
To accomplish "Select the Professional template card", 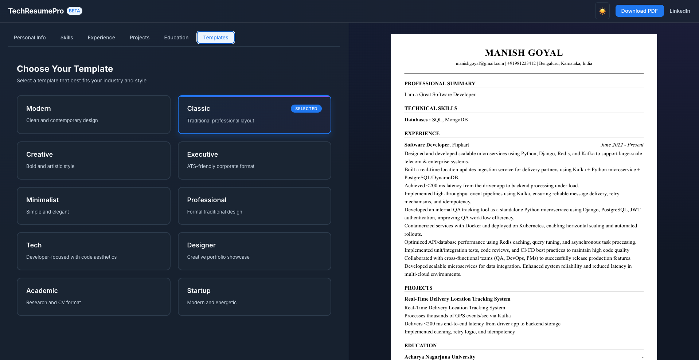I will click(254, 206).
